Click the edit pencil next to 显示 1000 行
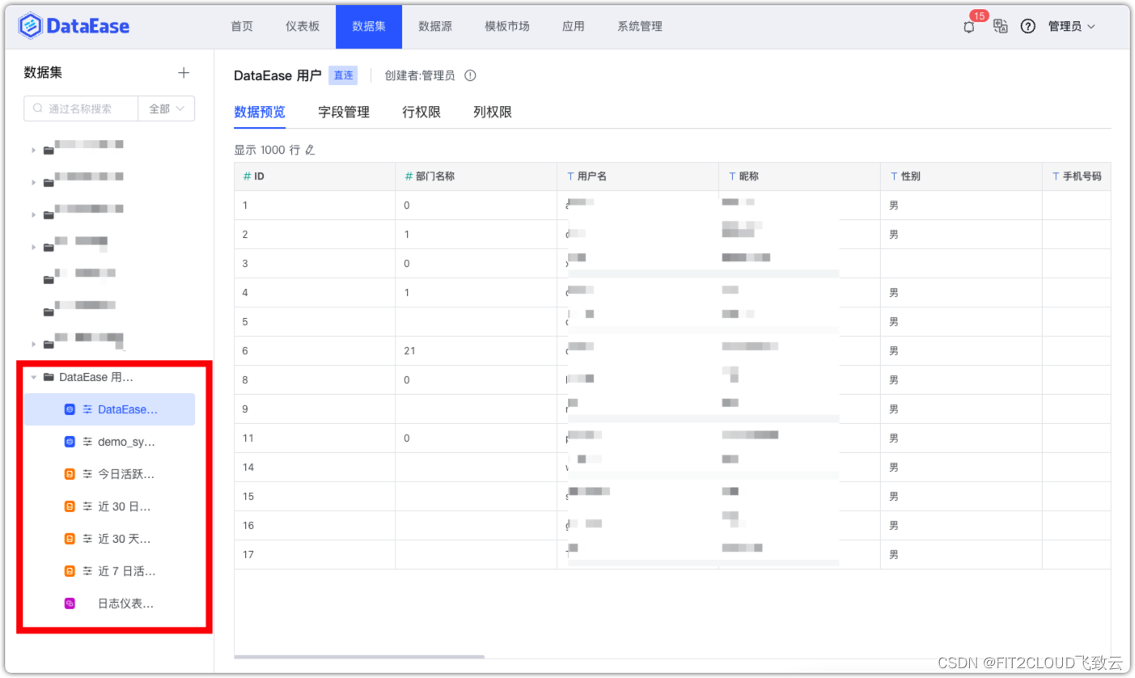 [x=310, y=150]
